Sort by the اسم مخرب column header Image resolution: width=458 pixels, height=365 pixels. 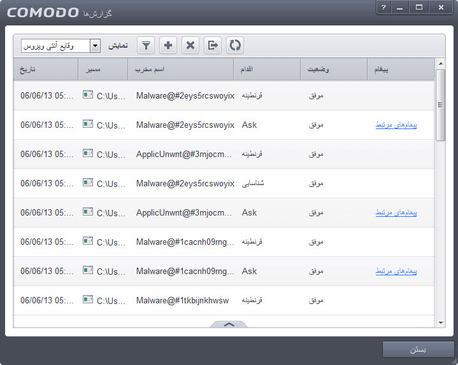[x=181, y=69]
